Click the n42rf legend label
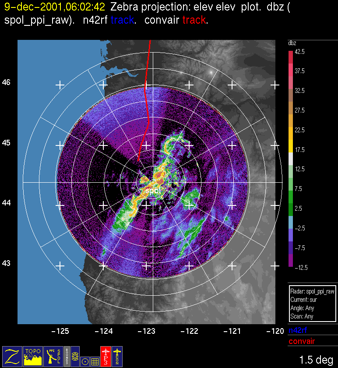 click(298, 332)
